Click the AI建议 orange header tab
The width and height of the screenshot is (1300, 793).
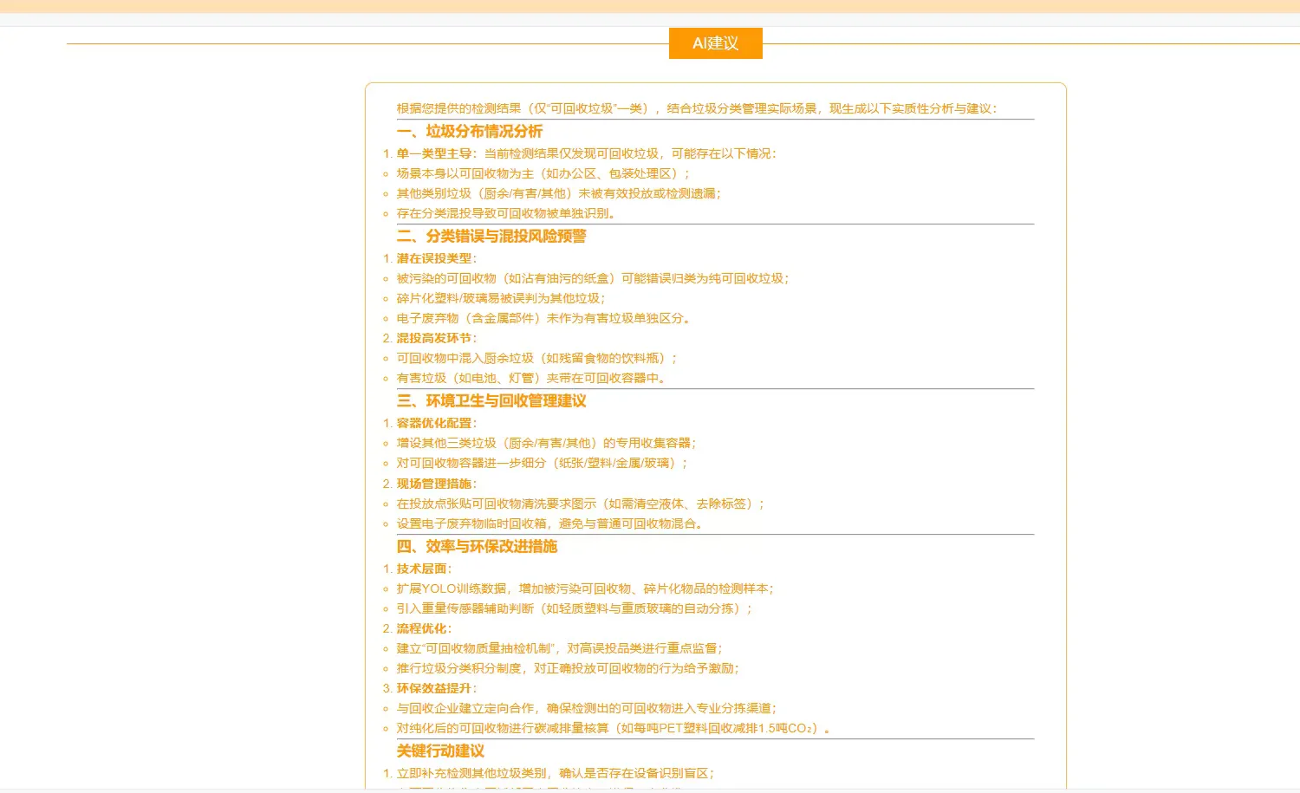coord(715,43)
